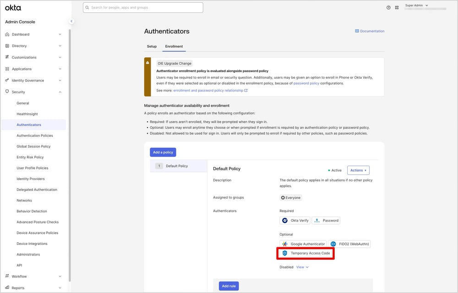Click the Applications grid icon in sidebar

(x=7, y=69)
